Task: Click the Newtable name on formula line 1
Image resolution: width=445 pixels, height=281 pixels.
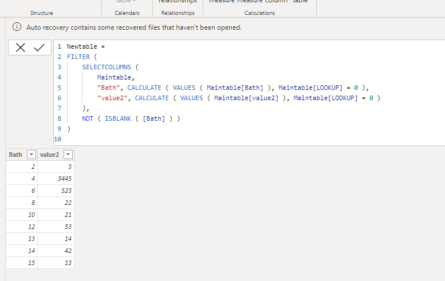Action: (x=82, y=46)
